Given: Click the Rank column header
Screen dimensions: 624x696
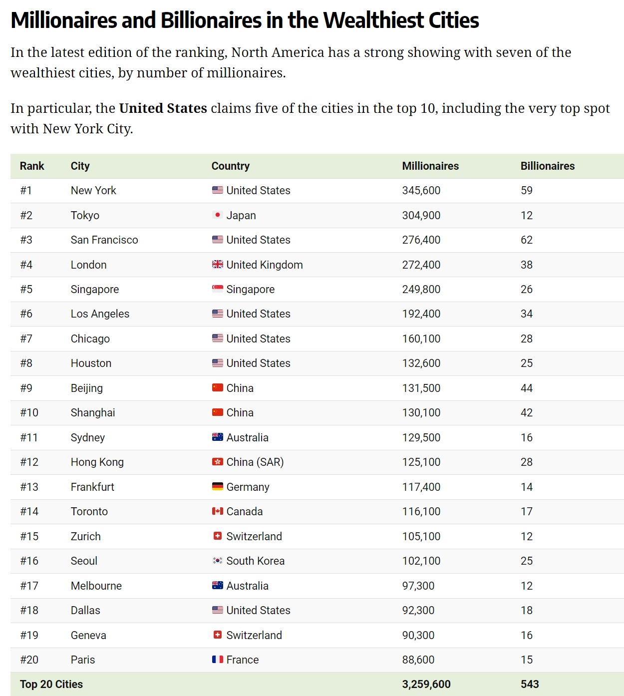Looking at the screenshot, I should pyautogui.click(x=32, y=166).
